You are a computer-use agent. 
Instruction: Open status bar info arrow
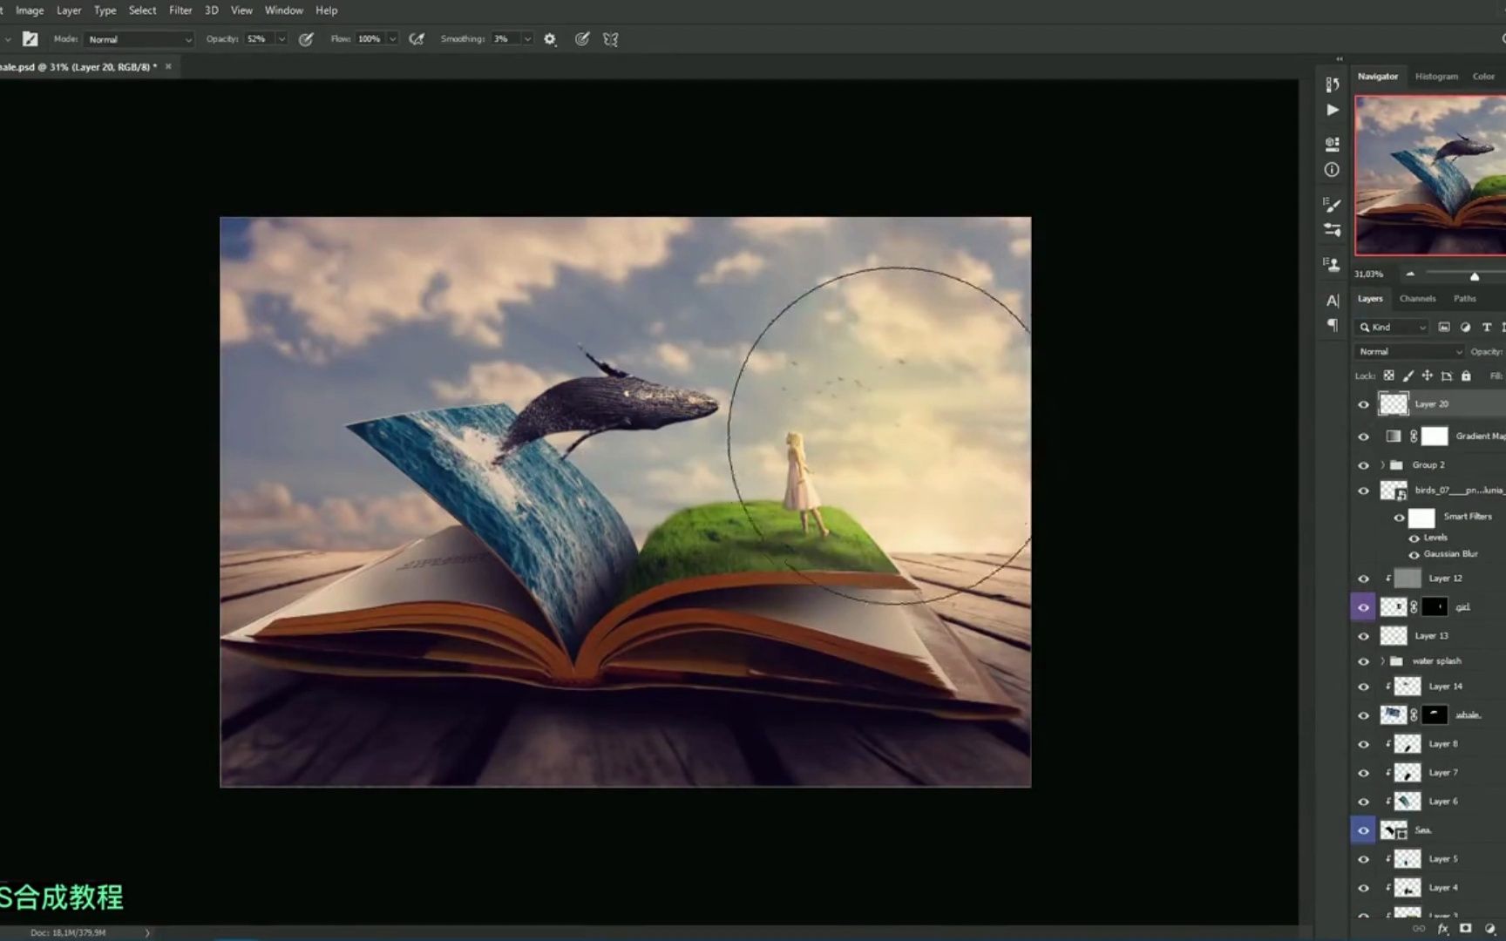pyautogui.click(x=147, y=933)
